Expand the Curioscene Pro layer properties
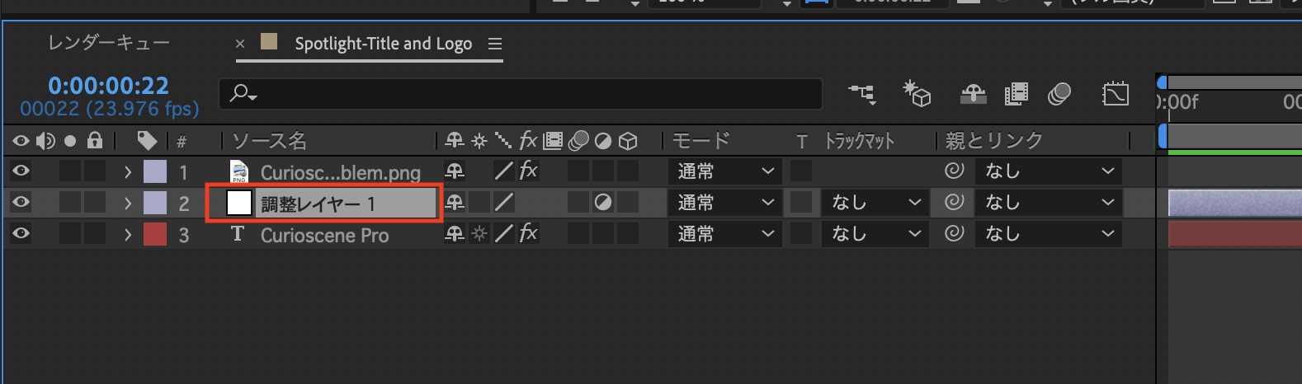1302x384 pixels. (x=128, y=235)
